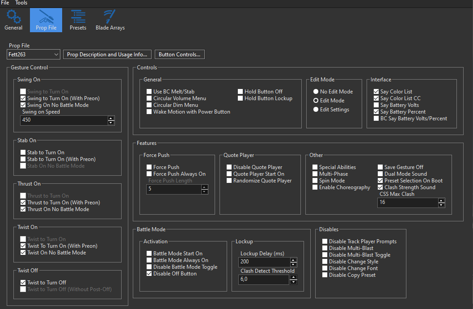This screenshot has width=473, height=309.
Task: Increase the Swing on Speed value
Action: [111, 118]
